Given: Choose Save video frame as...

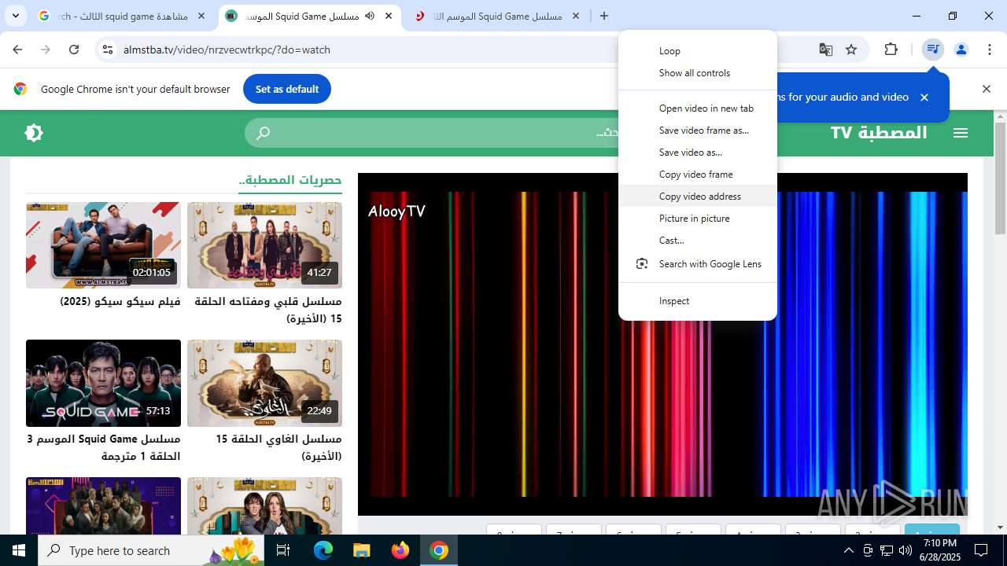Looking at the screenshot, I should tap(698, 130).
